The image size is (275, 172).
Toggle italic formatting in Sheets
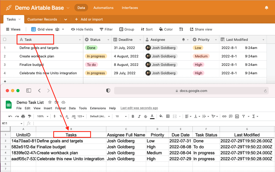click(x=139, y=116)
